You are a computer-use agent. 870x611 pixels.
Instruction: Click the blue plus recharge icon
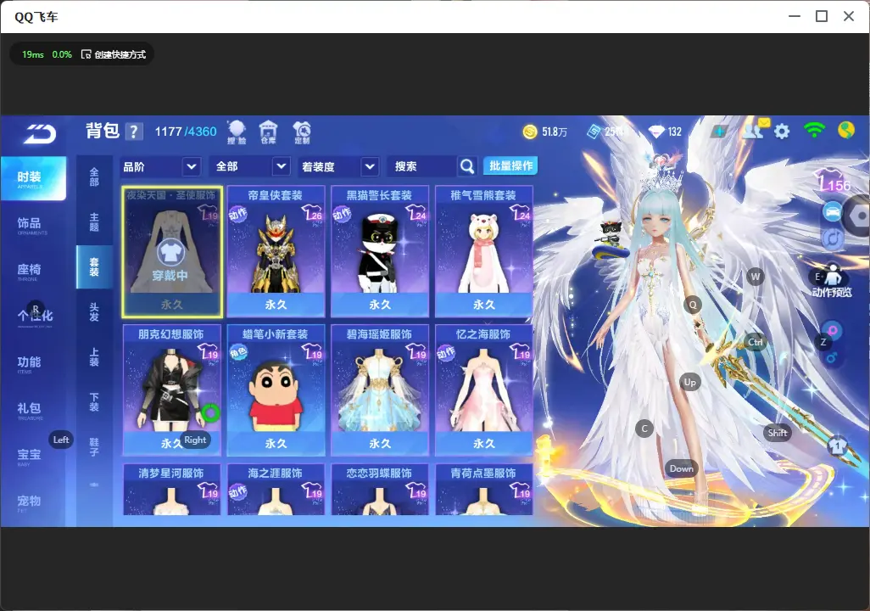[x=719, y=132]
